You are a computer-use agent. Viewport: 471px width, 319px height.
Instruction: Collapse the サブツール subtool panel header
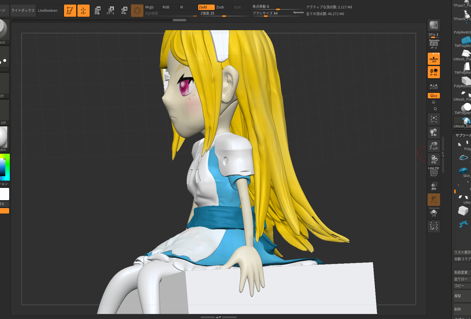[463, 135]
